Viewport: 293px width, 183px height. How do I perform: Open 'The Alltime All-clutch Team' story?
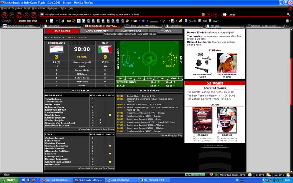coord(209,99)
